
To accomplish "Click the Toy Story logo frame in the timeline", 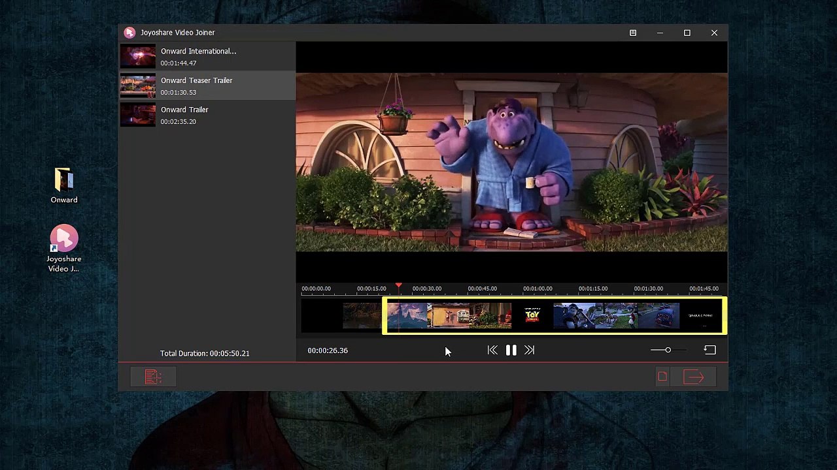I will pos(532,316).
